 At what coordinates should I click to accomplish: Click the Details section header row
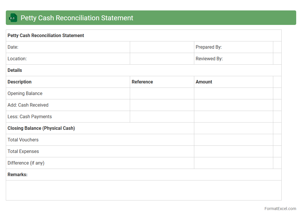pos(143,70)
